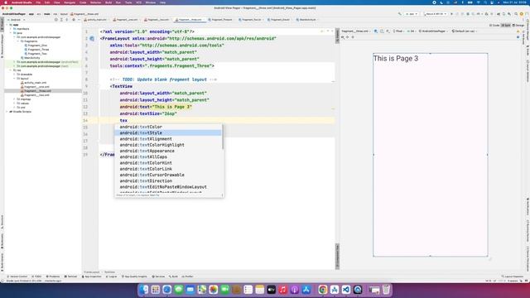
Task: Toggle TODO tool window button
Action: coord(36,276)
